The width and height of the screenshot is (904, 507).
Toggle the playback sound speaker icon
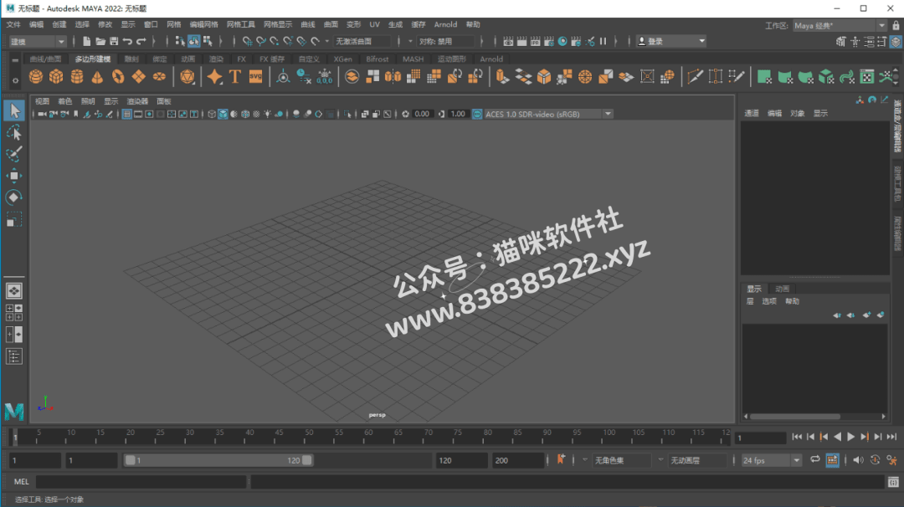pyautogui.click(x=859, y=460)
